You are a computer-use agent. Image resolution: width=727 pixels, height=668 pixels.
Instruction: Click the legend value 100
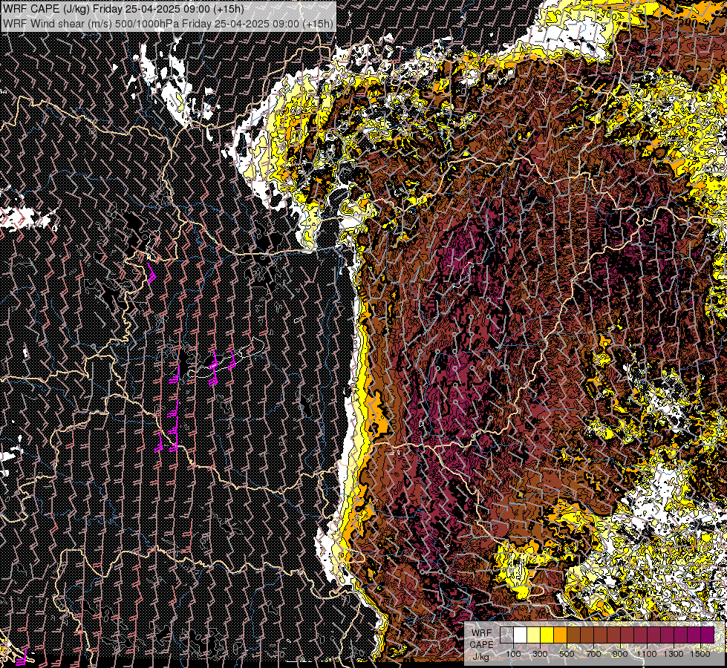(x=513, y=654)
